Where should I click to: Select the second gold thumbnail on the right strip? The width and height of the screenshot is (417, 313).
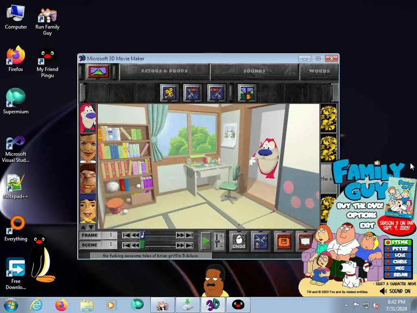(x=329, y=148)
